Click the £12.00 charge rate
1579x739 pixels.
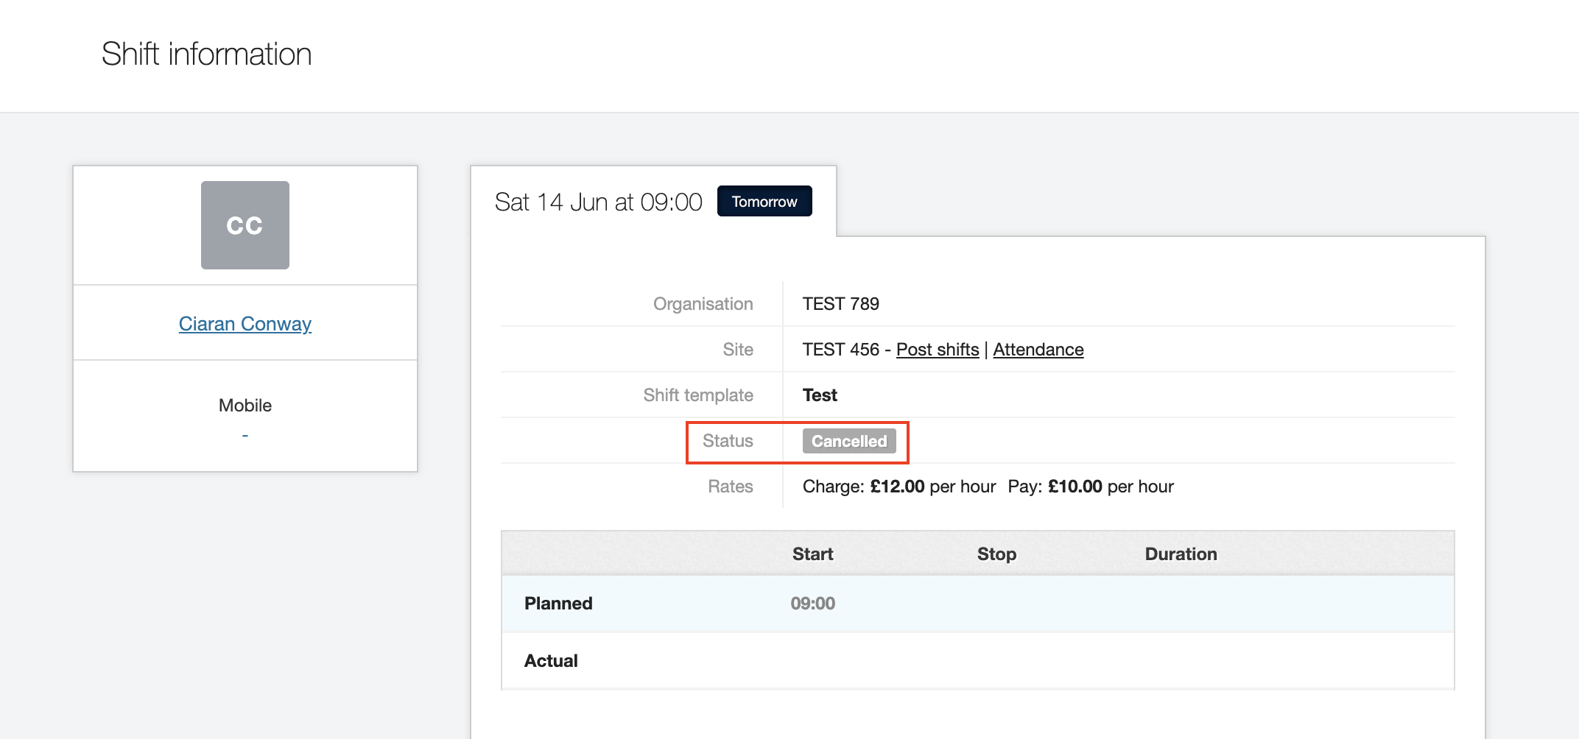[896, 487]
